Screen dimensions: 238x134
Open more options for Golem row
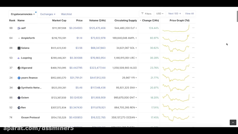point(193,97)
